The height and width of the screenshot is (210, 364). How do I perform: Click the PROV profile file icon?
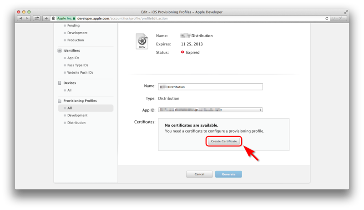coord(142,41)
